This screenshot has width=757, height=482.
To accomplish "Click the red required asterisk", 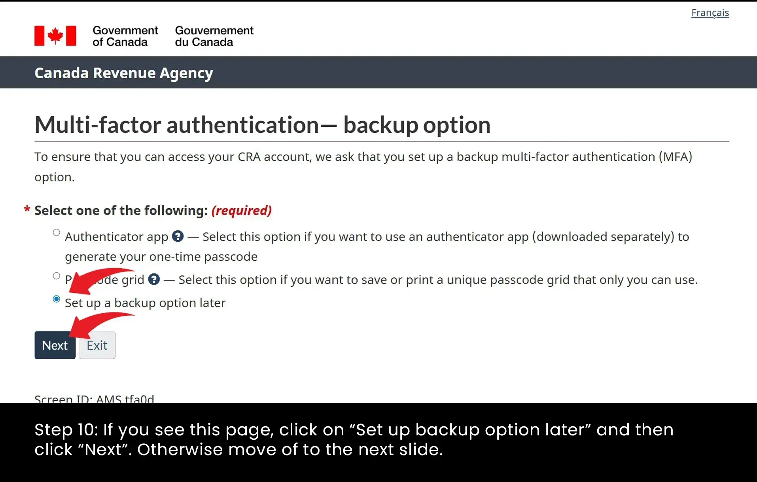I will [x=27, y=209].
